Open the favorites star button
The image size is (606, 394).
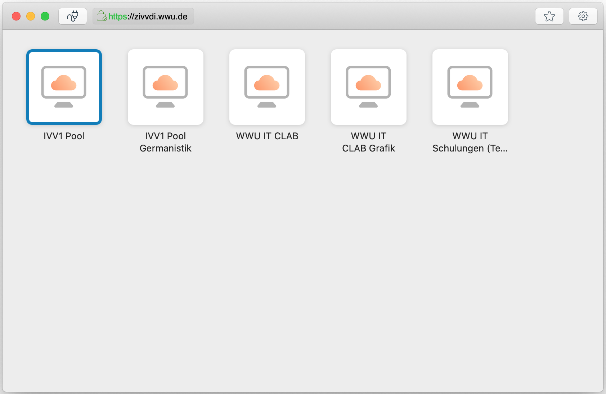549,16
